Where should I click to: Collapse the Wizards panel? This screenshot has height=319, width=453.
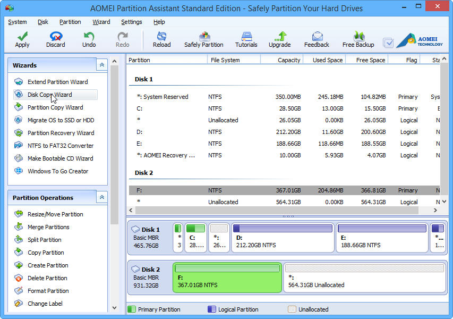(101, 65)
